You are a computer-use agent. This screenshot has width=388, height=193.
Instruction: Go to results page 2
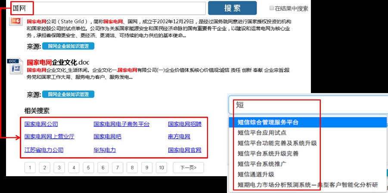click(44, 168)
